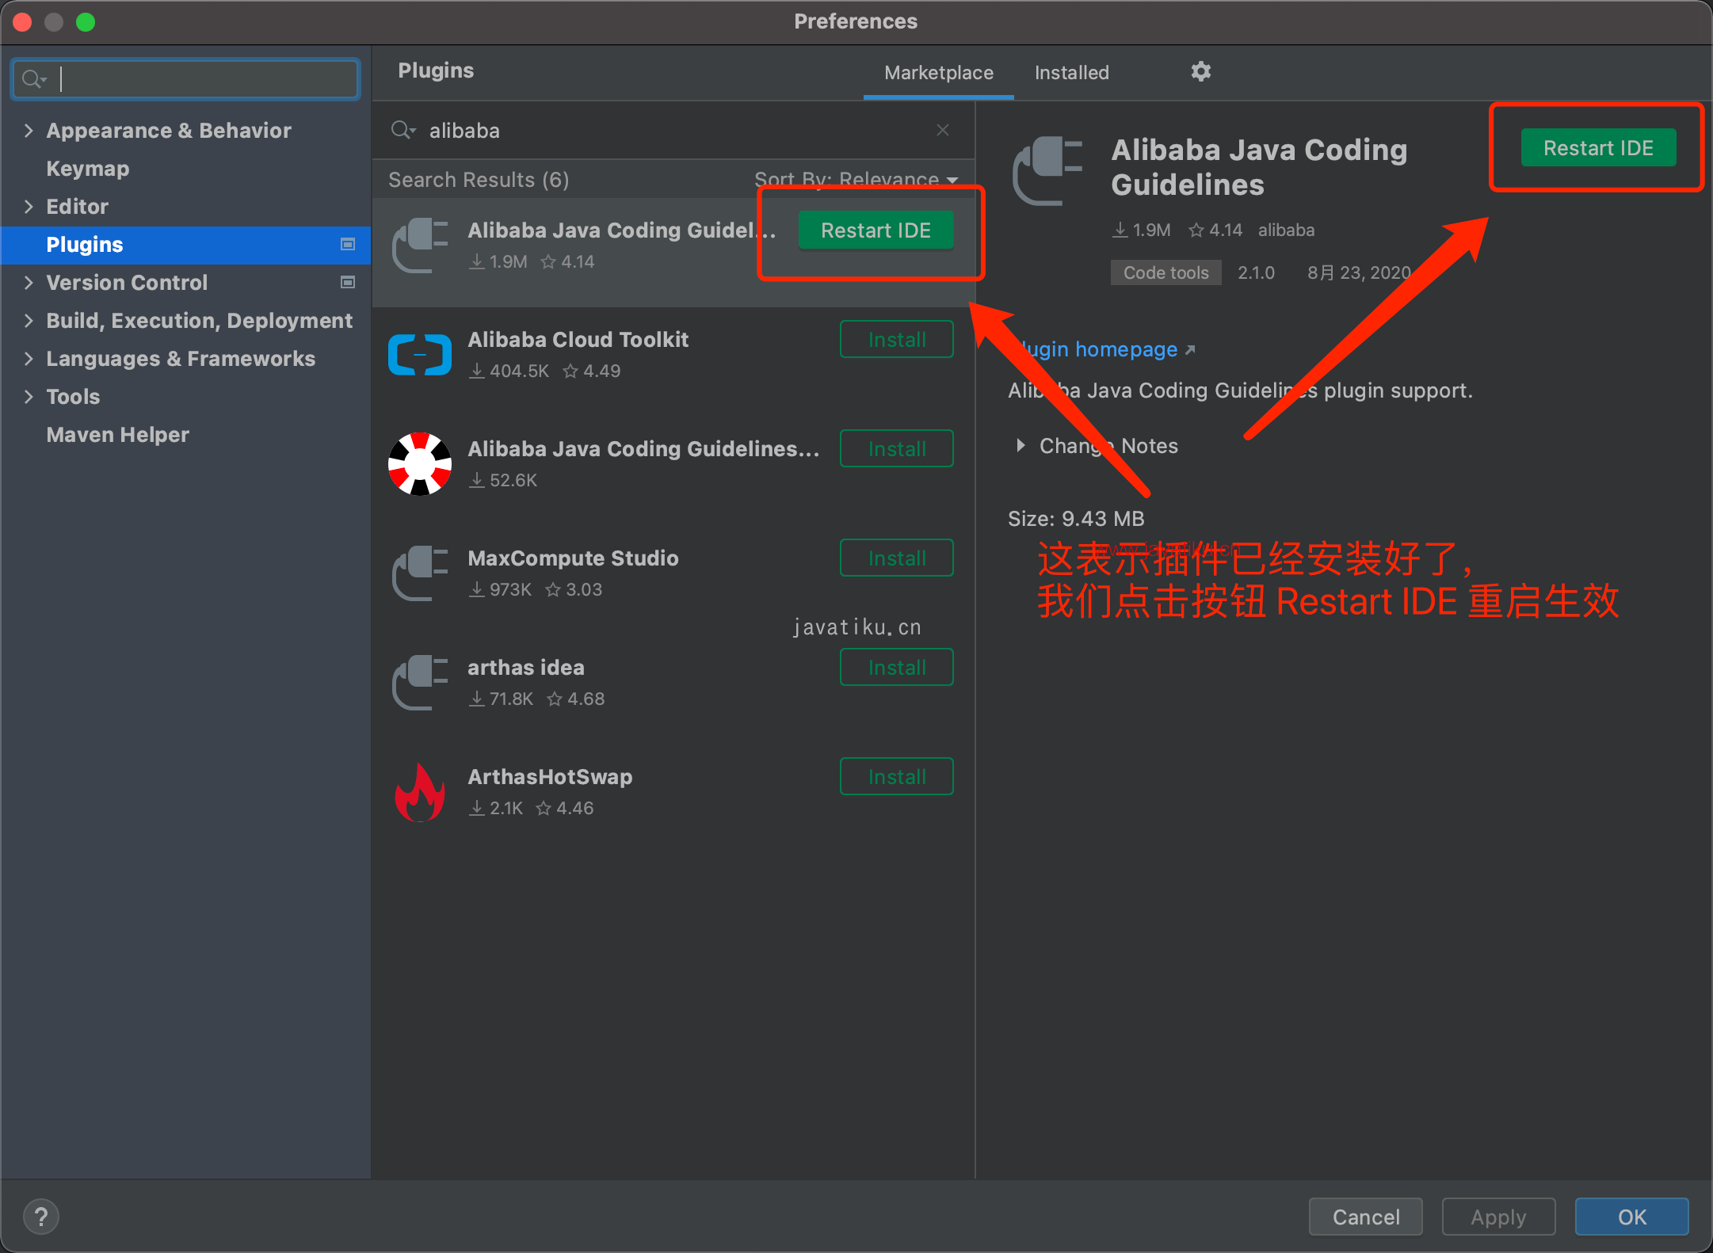Switch to the Installed tab

tap(1071, 73)
